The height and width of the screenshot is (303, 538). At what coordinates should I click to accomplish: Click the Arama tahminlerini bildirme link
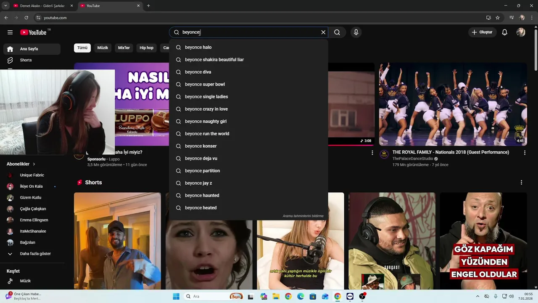tap(303, 216)
